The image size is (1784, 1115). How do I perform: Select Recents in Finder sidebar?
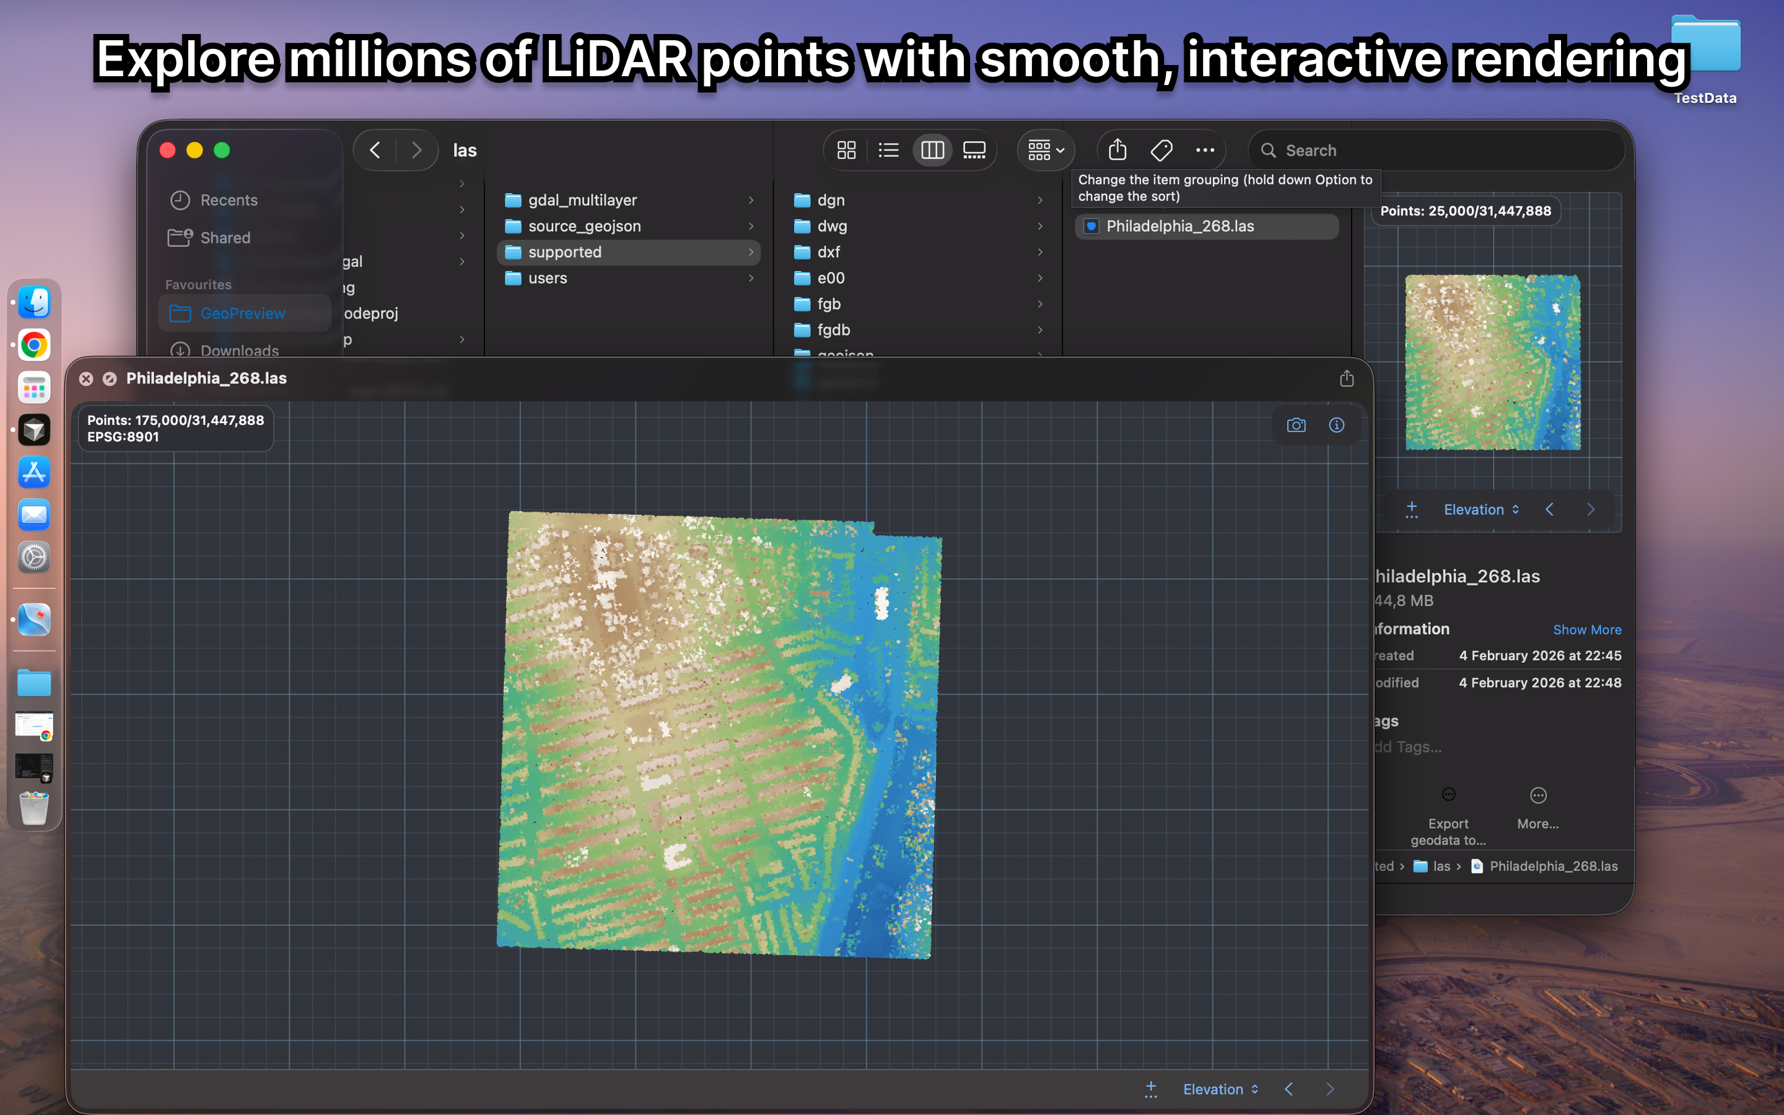tap(229, 200)
